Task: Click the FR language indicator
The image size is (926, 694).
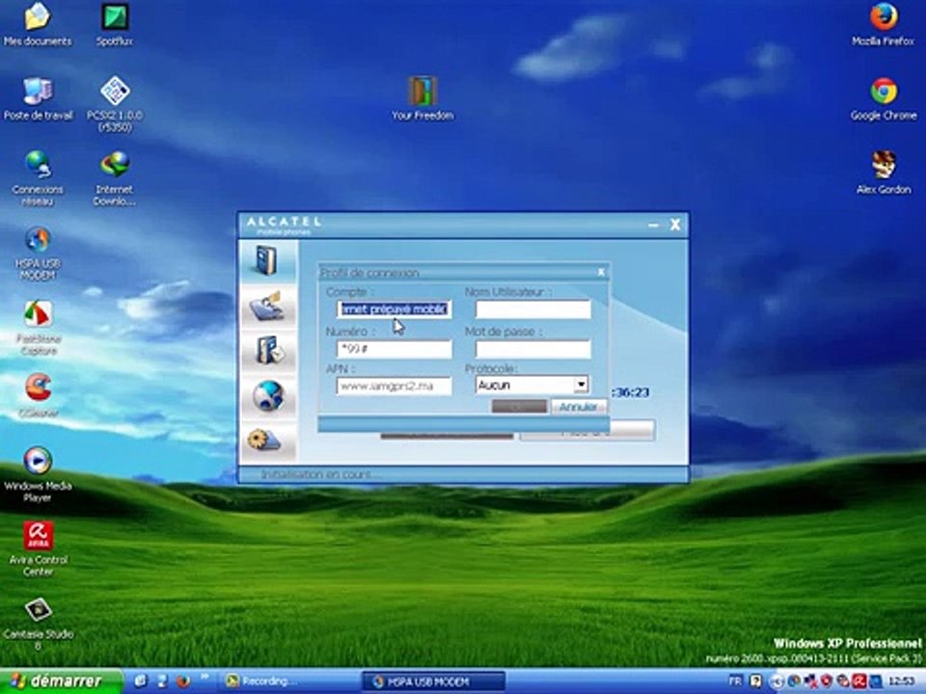Action: coord(735,681)
